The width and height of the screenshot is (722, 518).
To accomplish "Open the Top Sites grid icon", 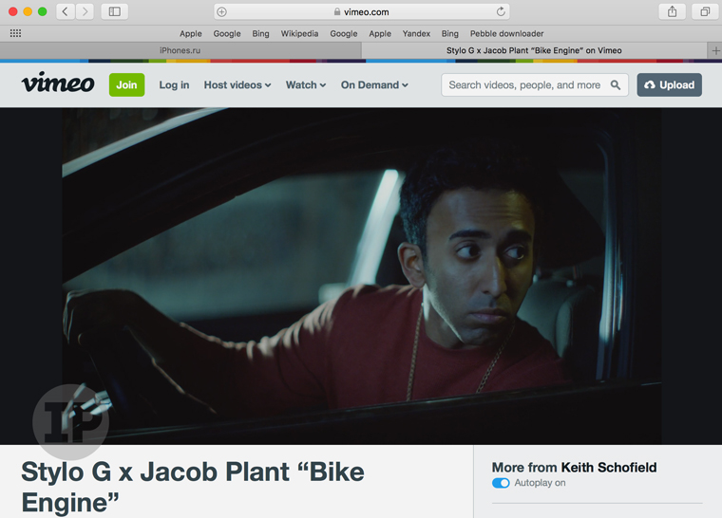I will coord(15,33).
